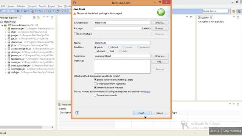242x136 pixels.
Task: Open the Debug button dropdown arrow
Action: [21, 11]
